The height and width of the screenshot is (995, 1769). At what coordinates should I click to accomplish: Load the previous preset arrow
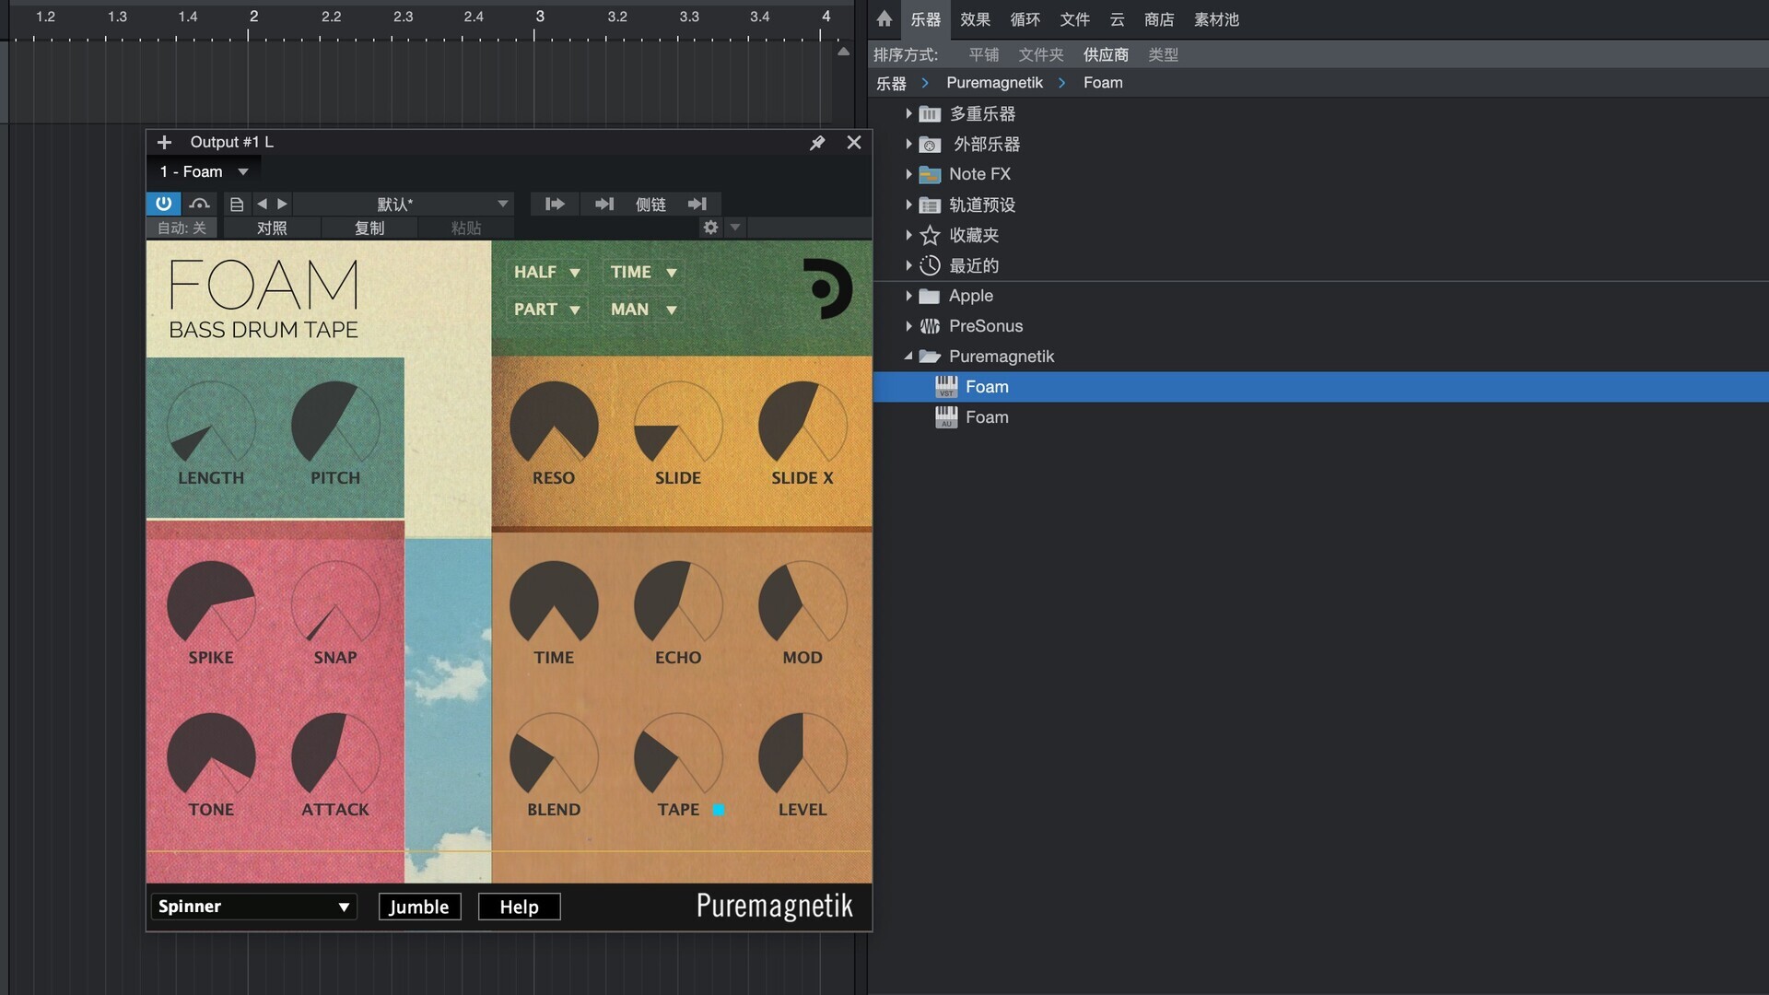click(262, 204)
